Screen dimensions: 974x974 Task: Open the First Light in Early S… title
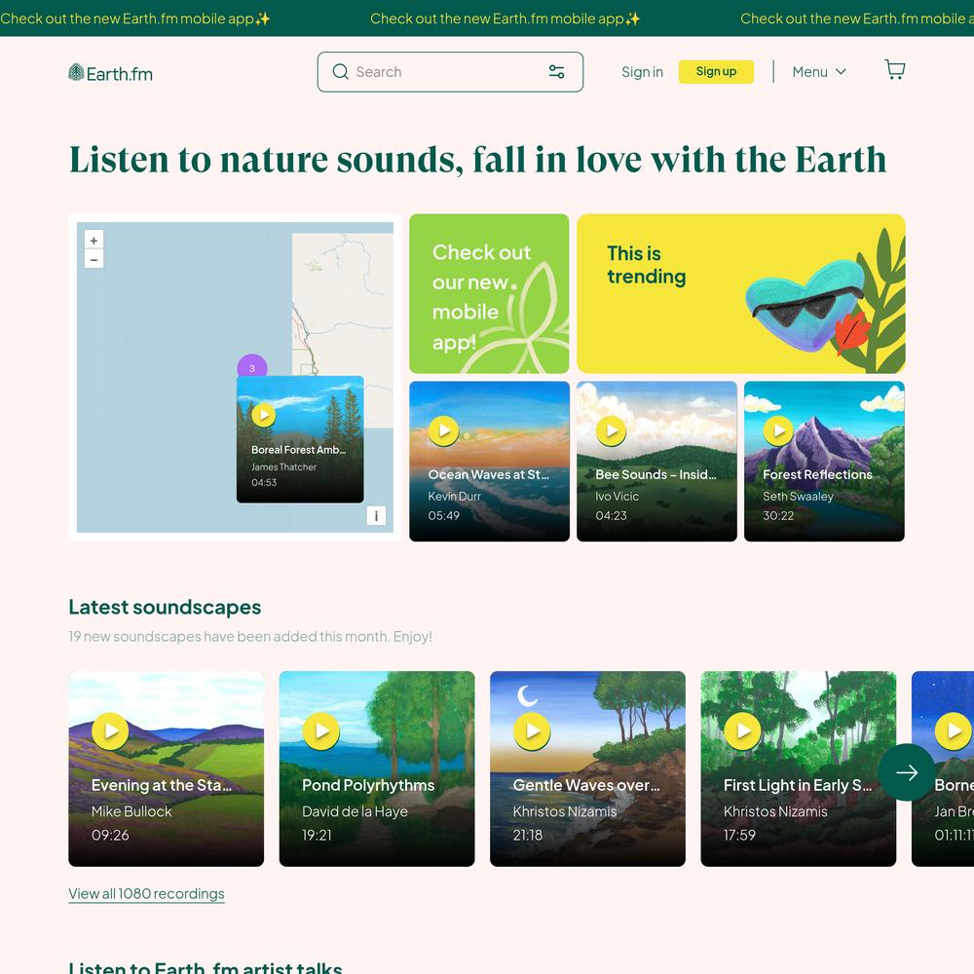click(x=798, y=785)
